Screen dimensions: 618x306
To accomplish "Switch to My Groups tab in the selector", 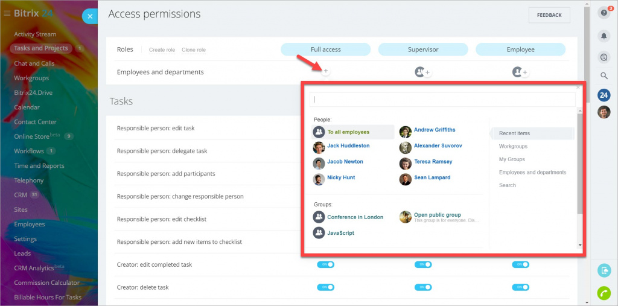I will 512,159.
